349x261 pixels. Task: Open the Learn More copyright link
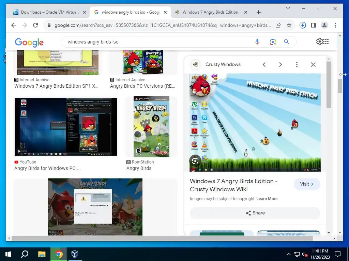coord(267,199)
